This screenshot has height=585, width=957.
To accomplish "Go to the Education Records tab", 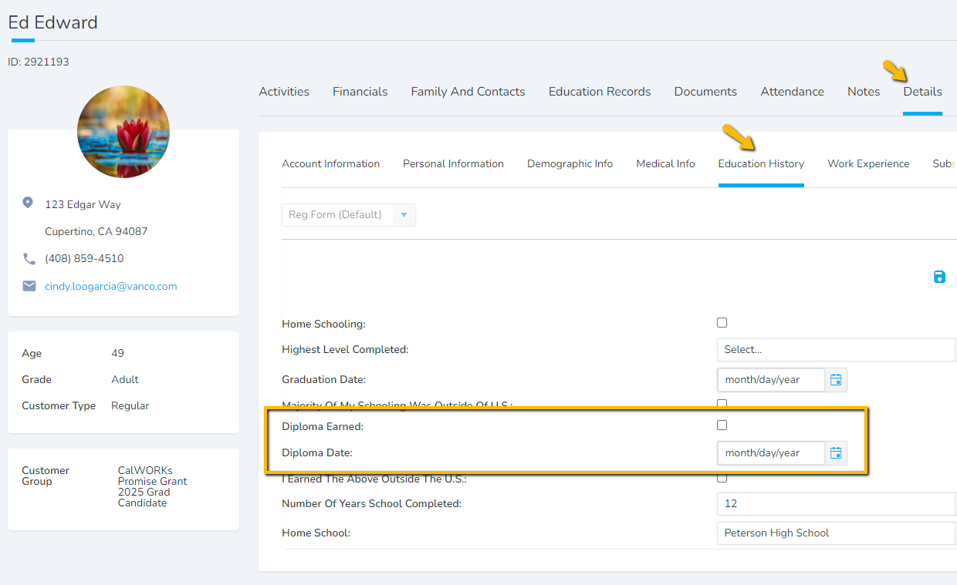I will click(600, 92).
